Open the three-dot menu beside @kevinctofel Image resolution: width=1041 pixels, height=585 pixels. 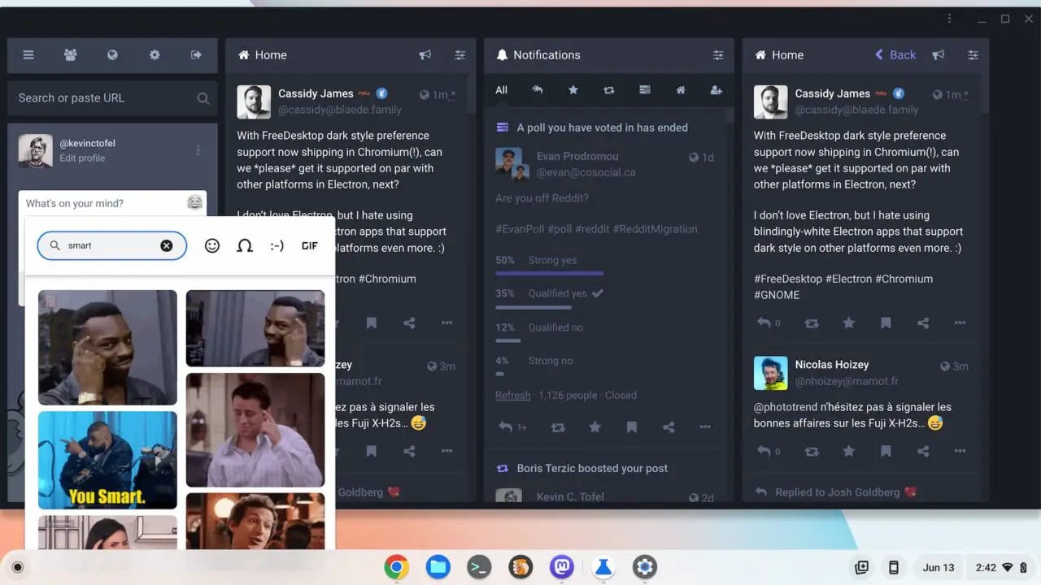pyautogui.click(x=198, y=150)
